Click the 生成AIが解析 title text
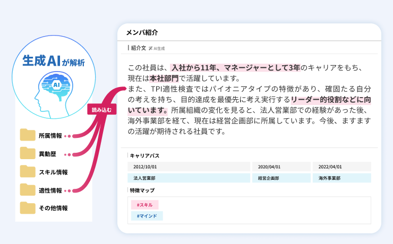393x244 pixels. [54, 61]
